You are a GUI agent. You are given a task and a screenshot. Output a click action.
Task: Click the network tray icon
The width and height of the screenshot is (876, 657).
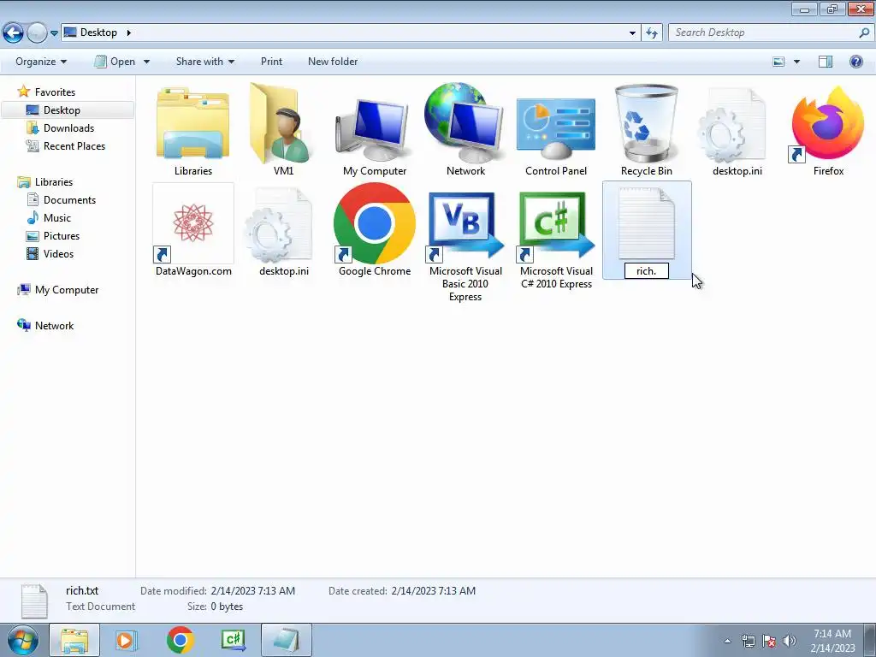pos(748,641)
